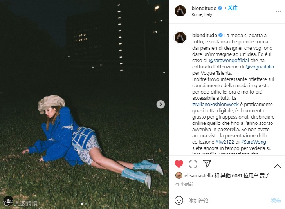Open comments with speech bubble icon
The image size is (285, 209).
[x=193, y=164]
